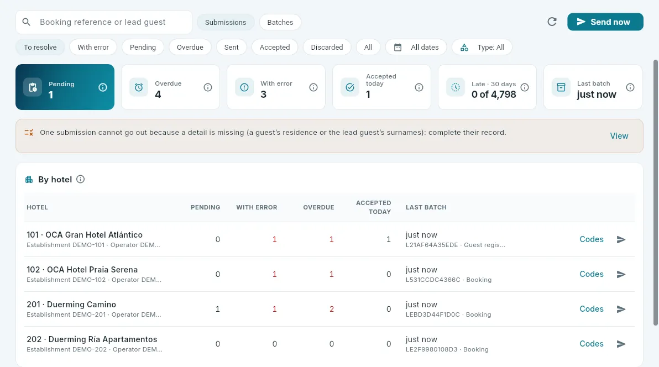This screenshot has width=659, height=367.
Task: Click the With error summary card
Action: [x=276, y=87]
